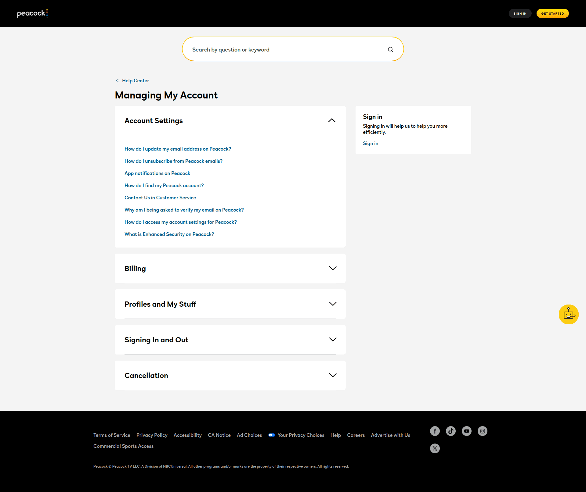
Task: Collapse the Account Settings section
Action: coord(332,120)
